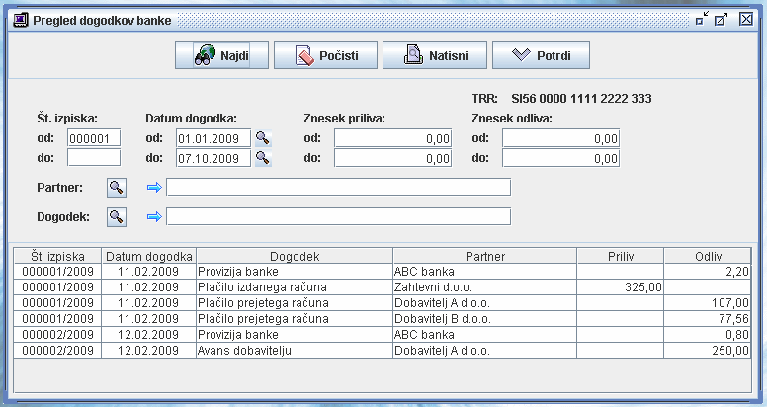Click the blue arrow beside Dogodek field
Screen dimensions: 767x407
pyautogui.click(x=153, y=217)
